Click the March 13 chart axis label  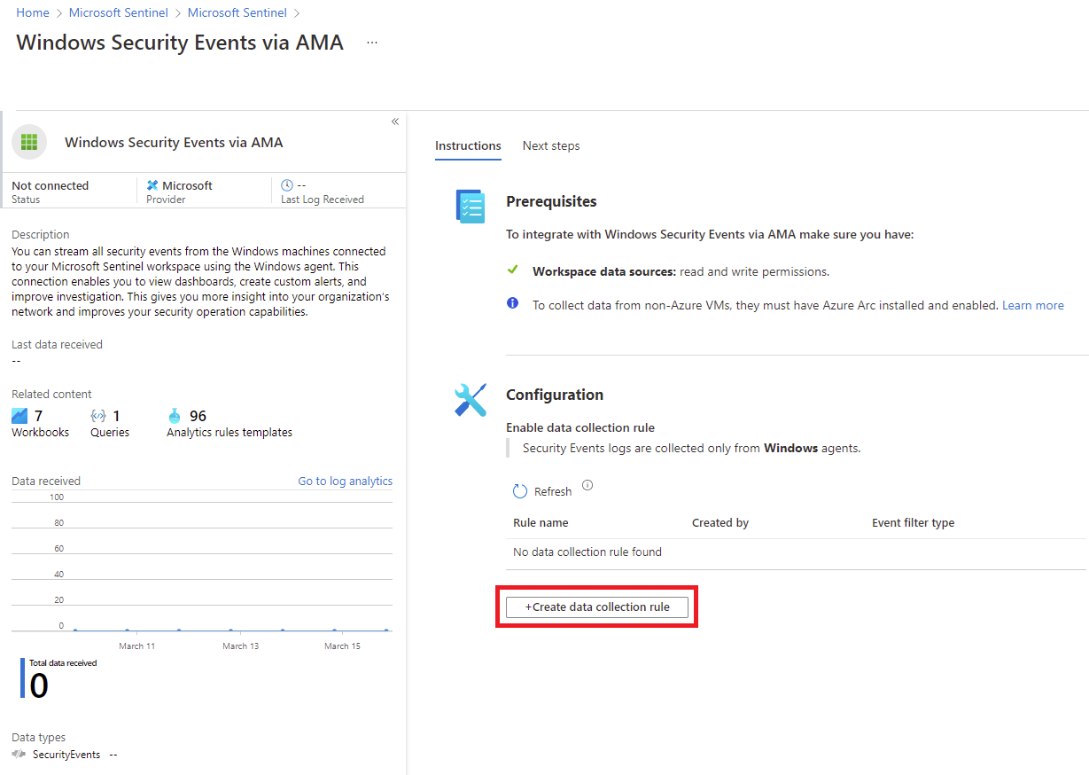click(x=241, y=646)
